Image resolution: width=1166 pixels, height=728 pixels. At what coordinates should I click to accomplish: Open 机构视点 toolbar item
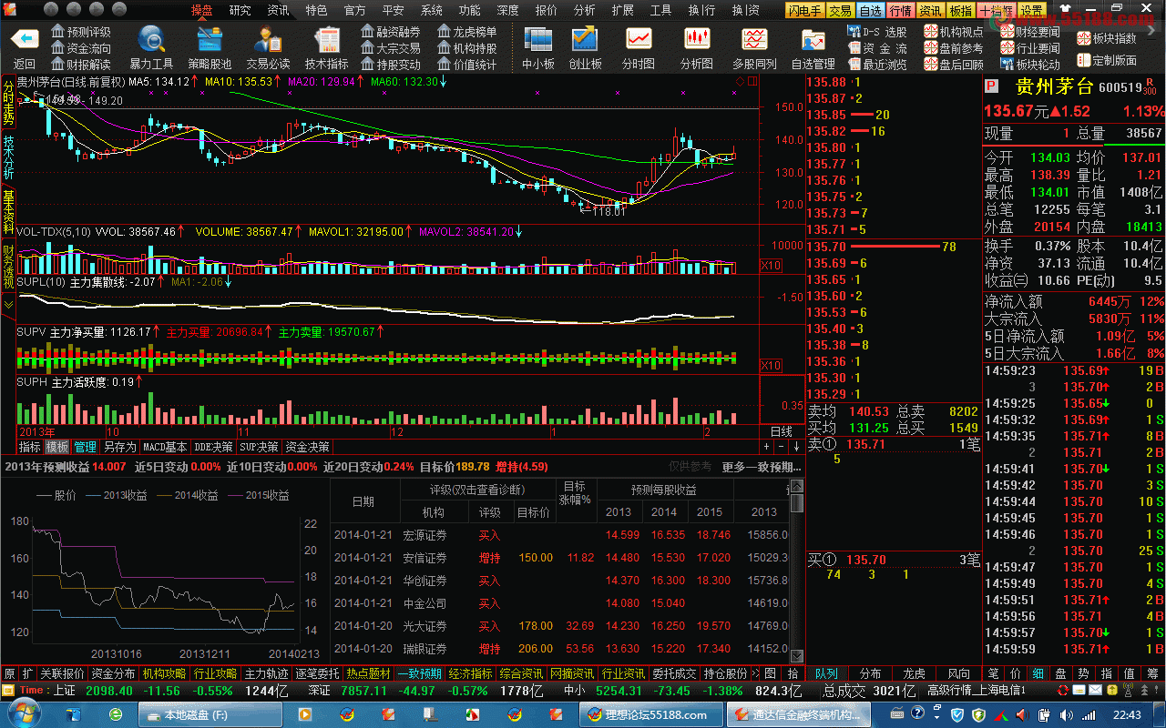pyautogui.click(x=954, y=32)
